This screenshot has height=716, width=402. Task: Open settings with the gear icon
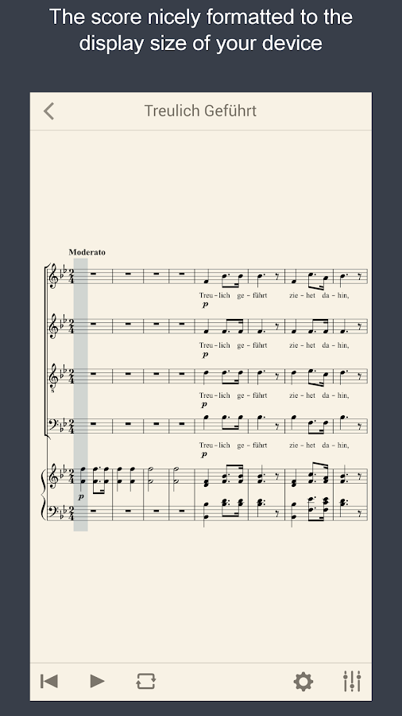(x=303, y=681)
